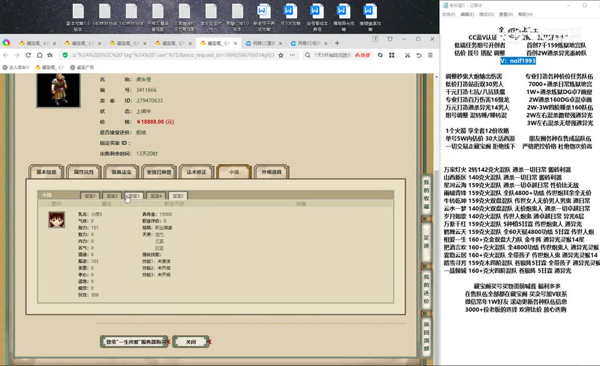The height and width of the screenshot is (366, 600).
Task: Click 登录"一生所爱"服务器购买 button
Action: [x=134, y=342]
